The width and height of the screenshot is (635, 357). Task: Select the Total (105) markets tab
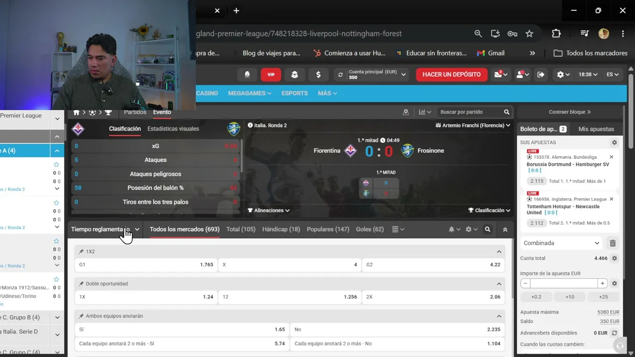click(x=241, y=229)
